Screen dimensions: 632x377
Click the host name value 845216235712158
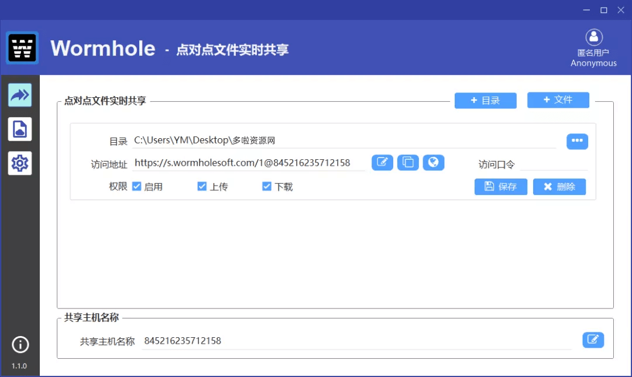[183, 341]
